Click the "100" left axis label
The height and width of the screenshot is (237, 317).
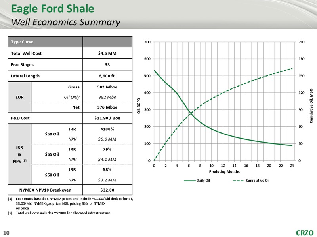147,144
